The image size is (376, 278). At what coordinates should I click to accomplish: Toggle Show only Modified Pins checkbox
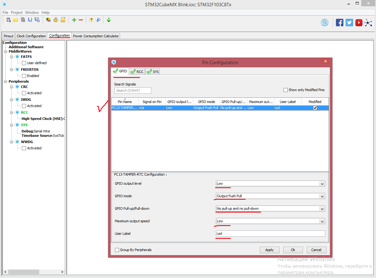click(285, 90)
